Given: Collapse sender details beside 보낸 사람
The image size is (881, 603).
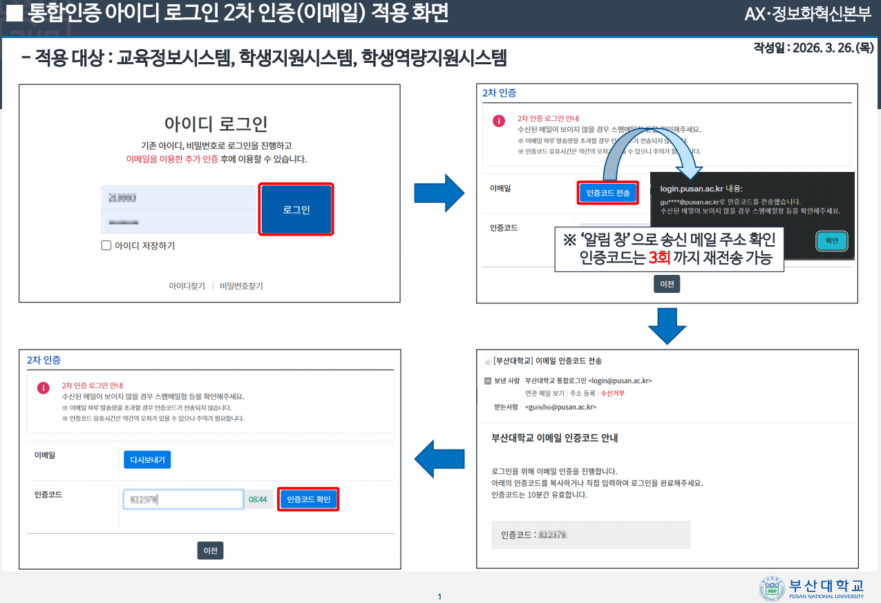Looking at the screenshot, I should click(489, 381).
